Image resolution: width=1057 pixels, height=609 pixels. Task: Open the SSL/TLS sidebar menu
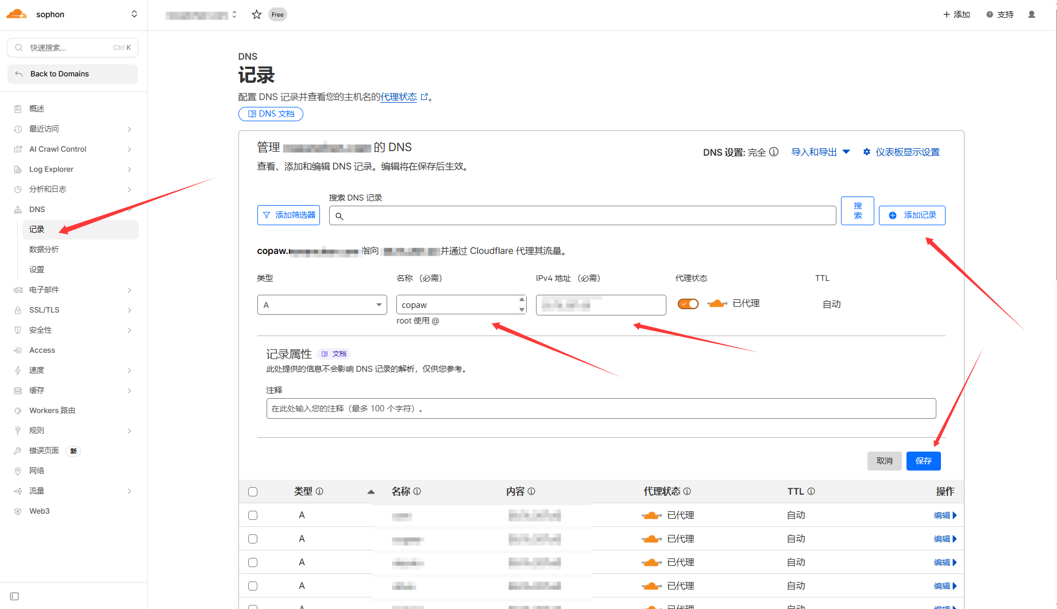point(45,310)
